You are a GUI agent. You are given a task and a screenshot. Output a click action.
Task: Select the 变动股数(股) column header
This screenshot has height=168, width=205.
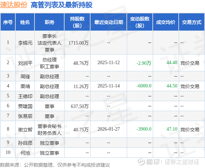(x=140, y=22)
